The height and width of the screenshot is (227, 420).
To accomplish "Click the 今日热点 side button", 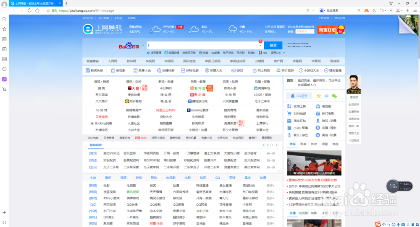I will tap(354, 140).
